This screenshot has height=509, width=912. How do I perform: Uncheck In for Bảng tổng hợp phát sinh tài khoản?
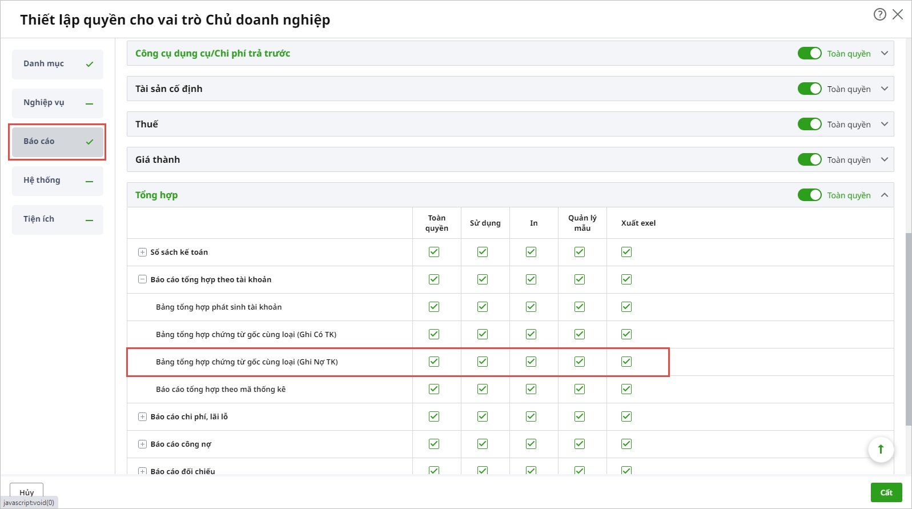[x=531, y=307]
